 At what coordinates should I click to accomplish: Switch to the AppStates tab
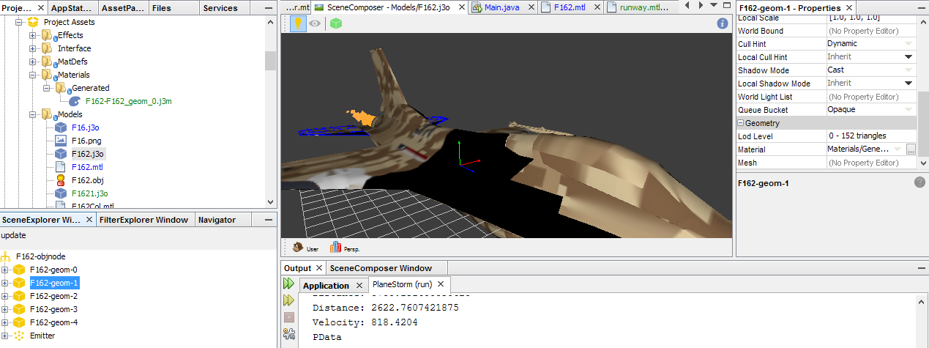click(70, 8)
